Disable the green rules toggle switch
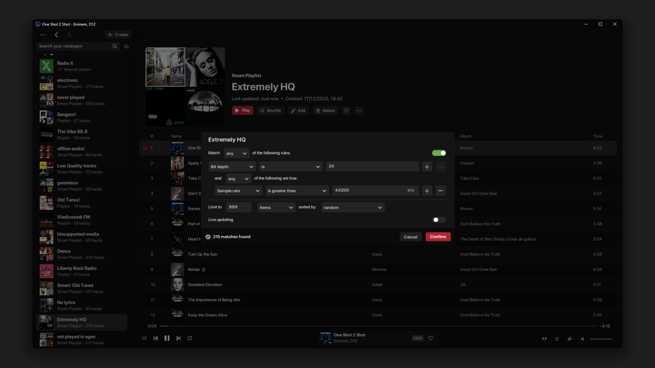655x368 pixels. click(439, 153)
